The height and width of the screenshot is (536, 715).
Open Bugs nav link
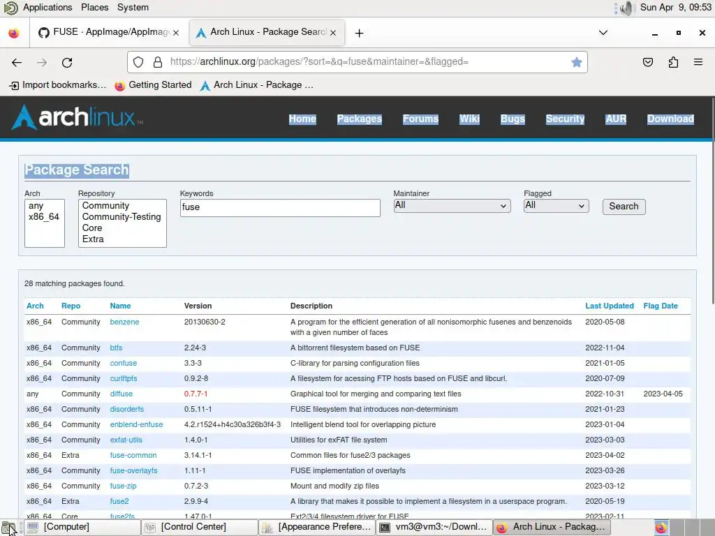click(513, 119)
